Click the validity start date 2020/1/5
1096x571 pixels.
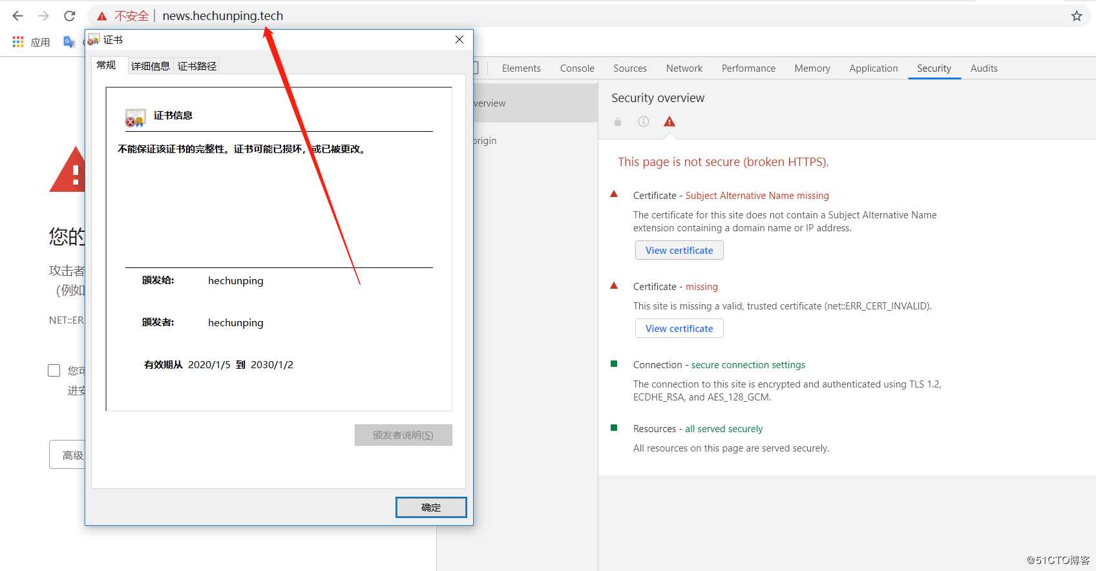(209, 364)
